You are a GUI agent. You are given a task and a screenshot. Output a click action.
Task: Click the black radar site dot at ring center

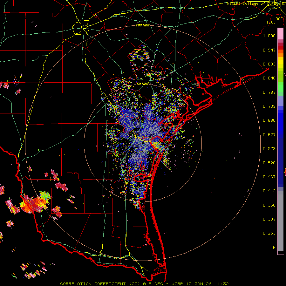click(x=143, y=143)
